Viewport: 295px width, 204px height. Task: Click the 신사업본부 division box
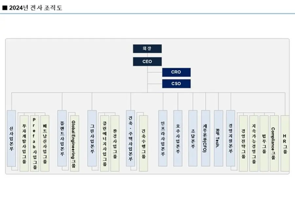[x=11, y=138]
